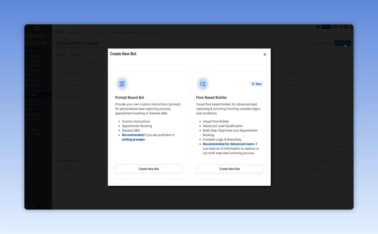Click the Flow Based Builder branching icon
Viewport: 378px width, 234px height.
pyautogui.click(x=203, y=84)
